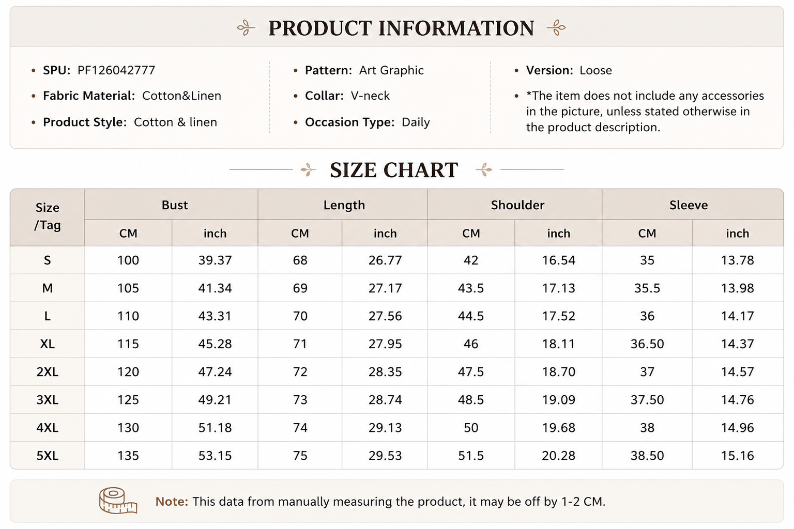Select the XL size row label
Image resolution: width=794 pixels, height=529 pixels.
[48, 344]
